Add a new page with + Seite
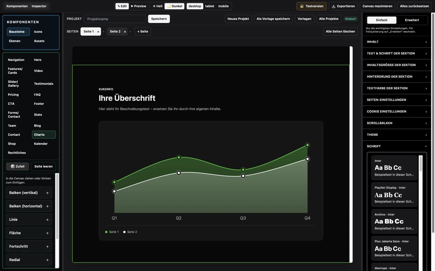This screenshot has height=271, width=435. tap(143, 31)
